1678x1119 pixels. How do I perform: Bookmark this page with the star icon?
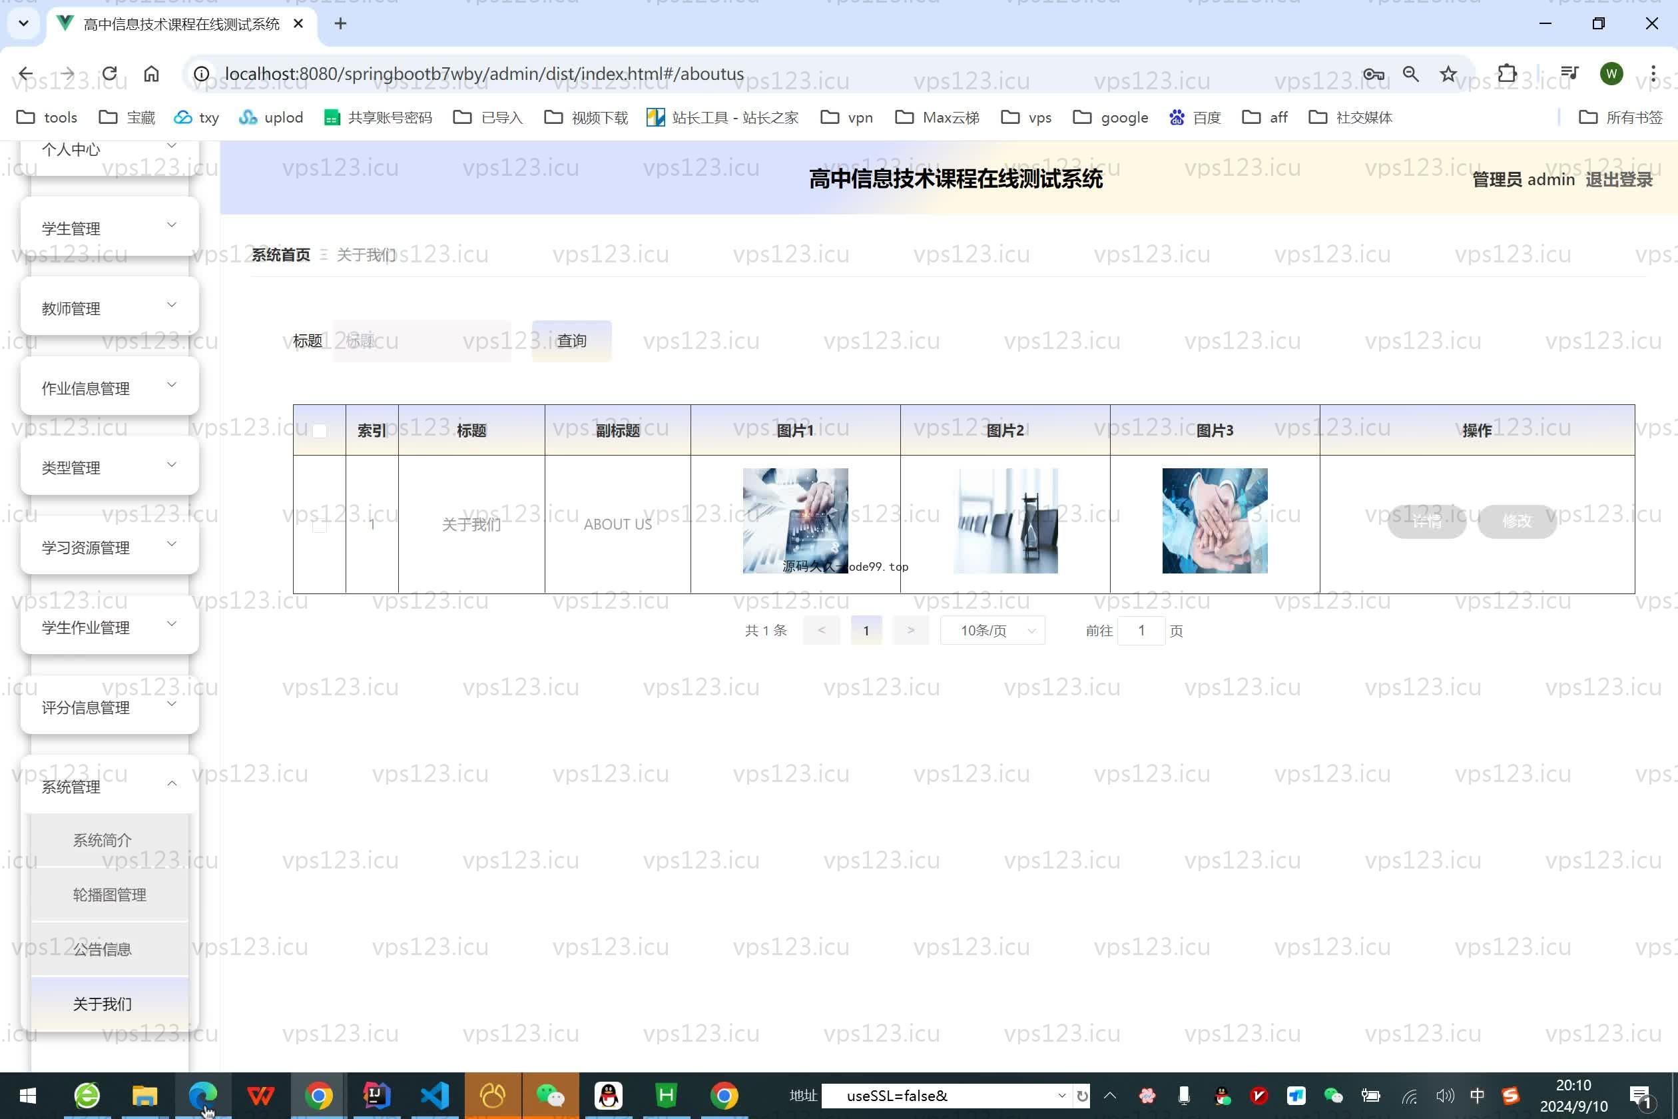pos(1448,73)
